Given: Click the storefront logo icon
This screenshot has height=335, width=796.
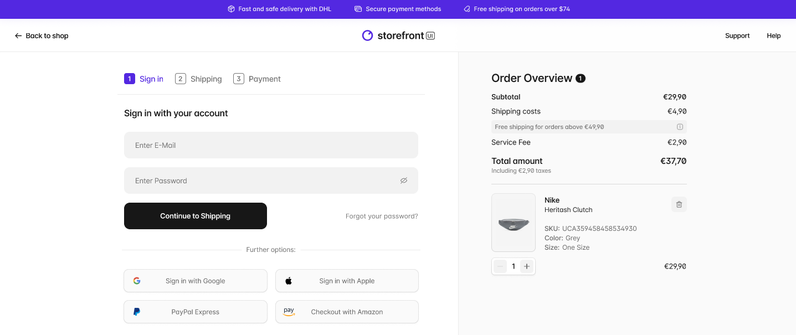Looking at the screenshot, I should pos(367,35).
